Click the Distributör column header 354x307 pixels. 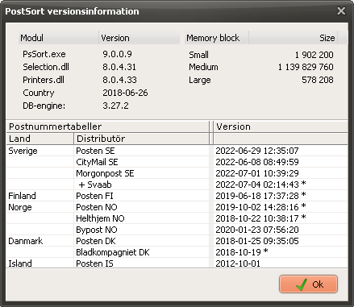click(x=141, y=139)
